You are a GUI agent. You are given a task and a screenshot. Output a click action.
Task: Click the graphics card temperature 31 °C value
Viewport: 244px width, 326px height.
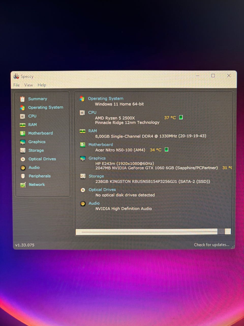pyautogui.click(x=227, y=168)
